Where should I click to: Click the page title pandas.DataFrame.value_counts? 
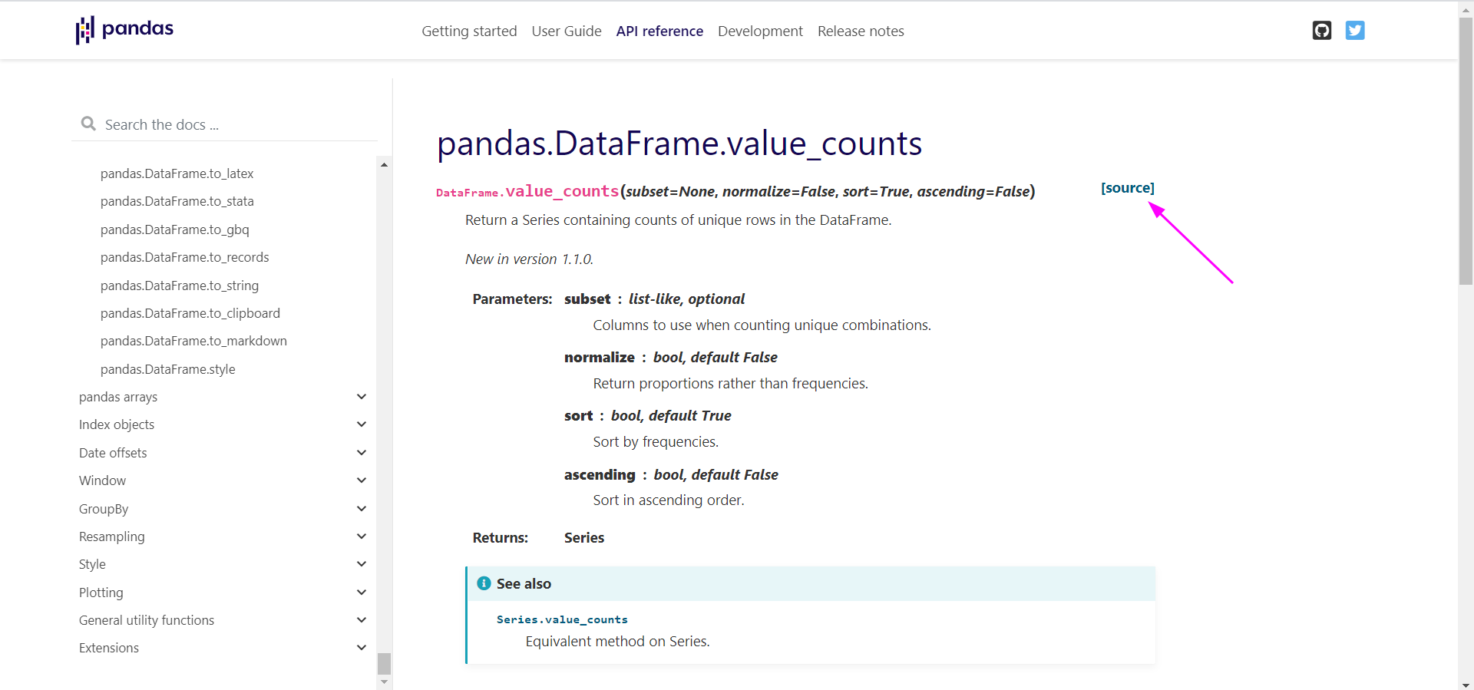point(679,144)
